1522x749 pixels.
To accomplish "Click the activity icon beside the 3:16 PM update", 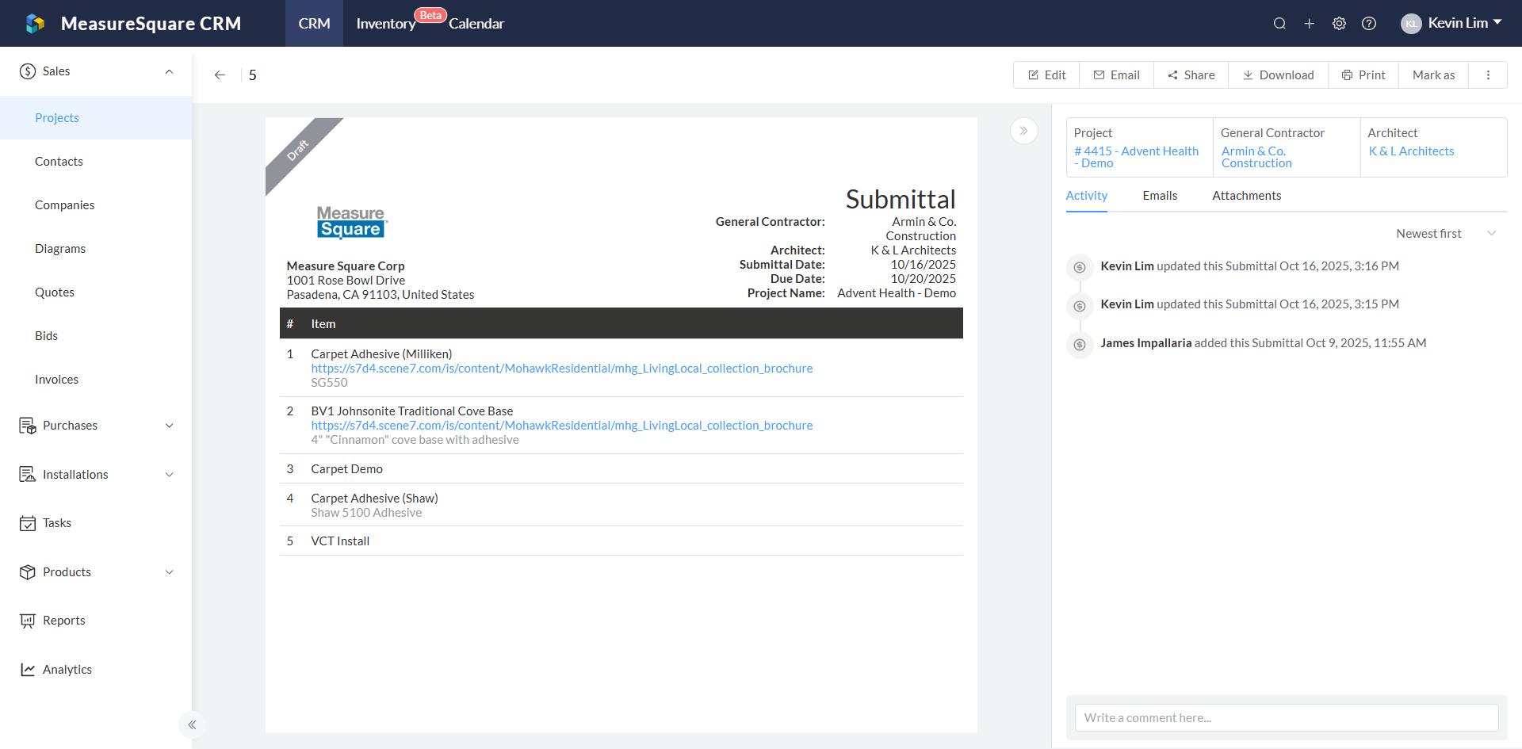I will [1080, 267].
